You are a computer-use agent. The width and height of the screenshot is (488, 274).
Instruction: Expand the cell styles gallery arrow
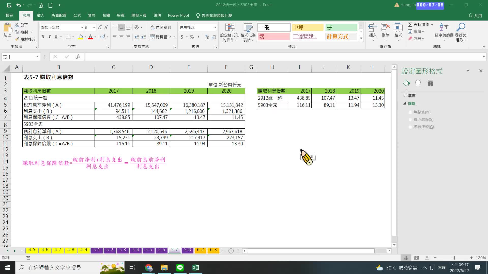(361, 39)
